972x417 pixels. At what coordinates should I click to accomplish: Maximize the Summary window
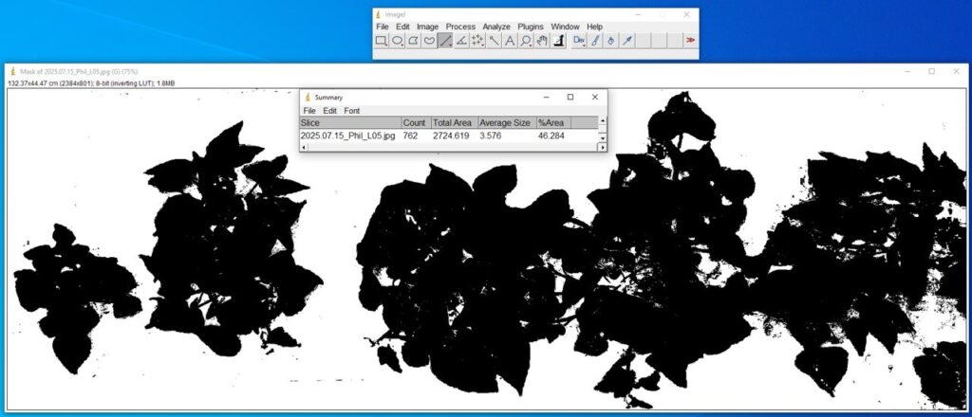click(570, 97)
